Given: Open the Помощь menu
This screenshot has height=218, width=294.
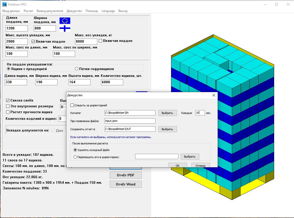Looking at the screenshot, I should [x=92, y=11].
